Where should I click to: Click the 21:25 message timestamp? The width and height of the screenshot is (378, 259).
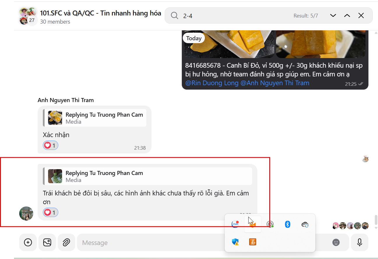point(351,84)
